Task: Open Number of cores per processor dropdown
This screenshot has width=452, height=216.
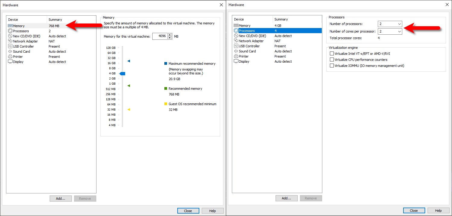Action: point(399,31)
